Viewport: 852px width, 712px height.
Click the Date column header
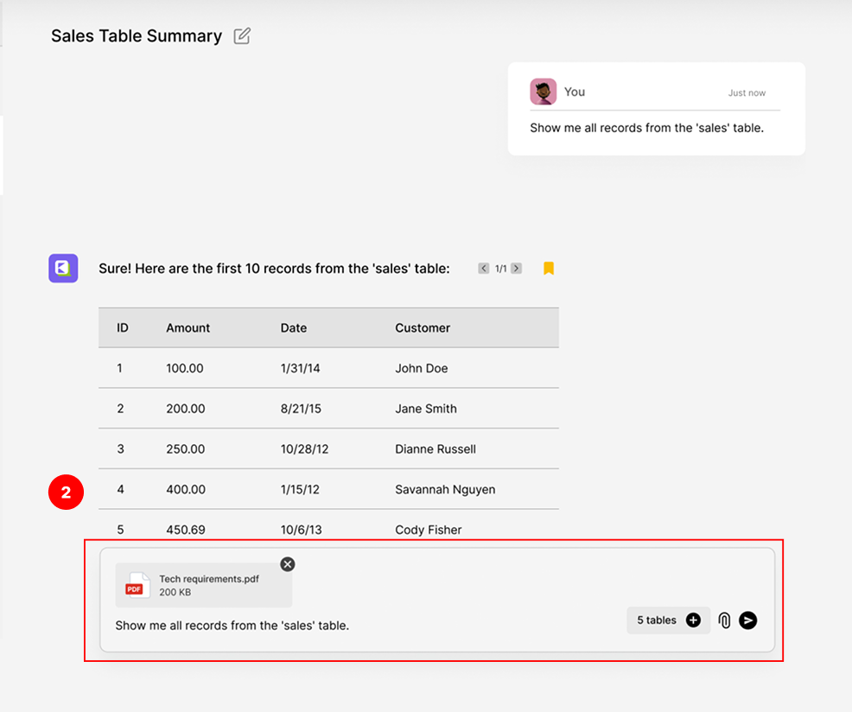tap(294, 328)
